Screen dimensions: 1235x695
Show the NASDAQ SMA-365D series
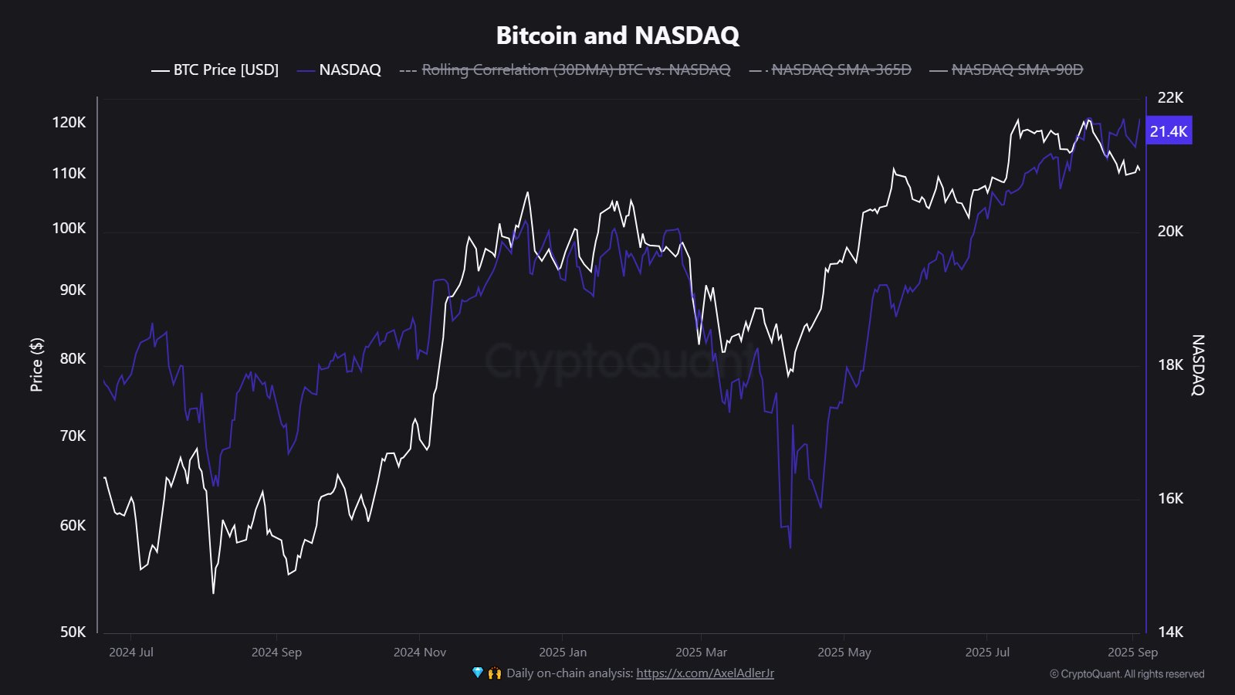coord(841,70)
